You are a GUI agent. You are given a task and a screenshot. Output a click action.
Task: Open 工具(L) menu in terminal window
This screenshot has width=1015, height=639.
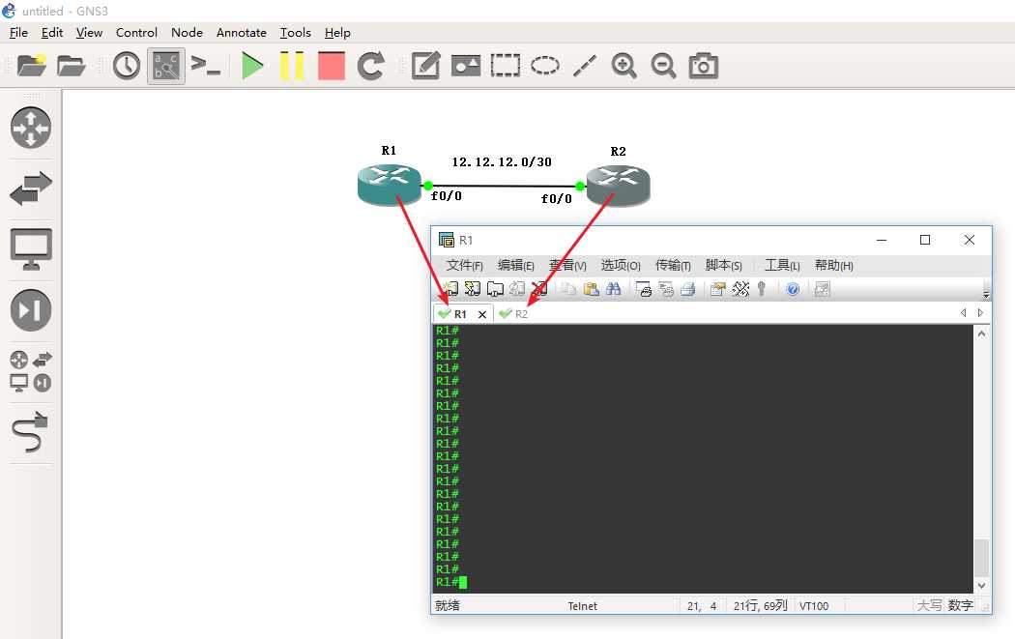coord(782,266)
